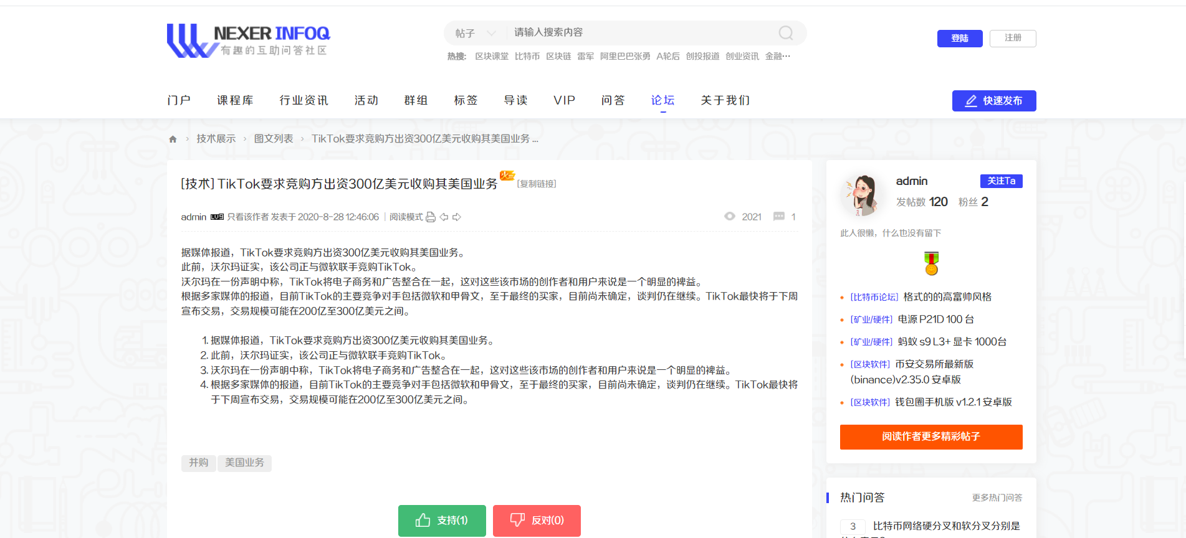Click 更多热门问答 link
Image resolution: width=1186 pixels, height=538 pixels.
(x=997, y=498)
